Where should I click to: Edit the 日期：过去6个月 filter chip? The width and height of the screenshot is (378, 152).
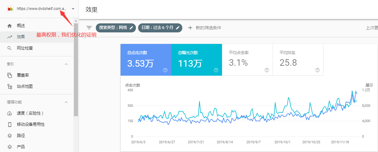160,28
